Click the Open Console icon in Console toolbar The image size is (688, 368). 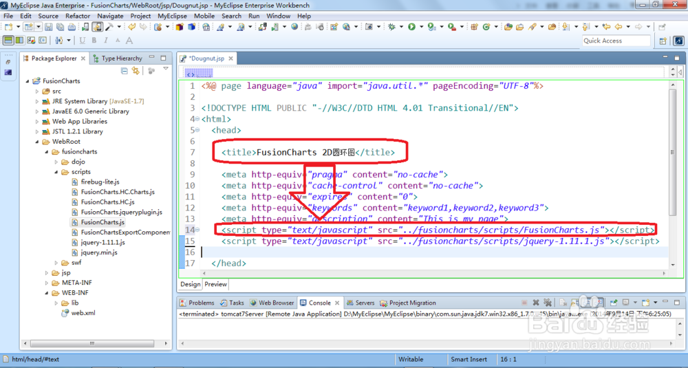[x=645, y=303]
